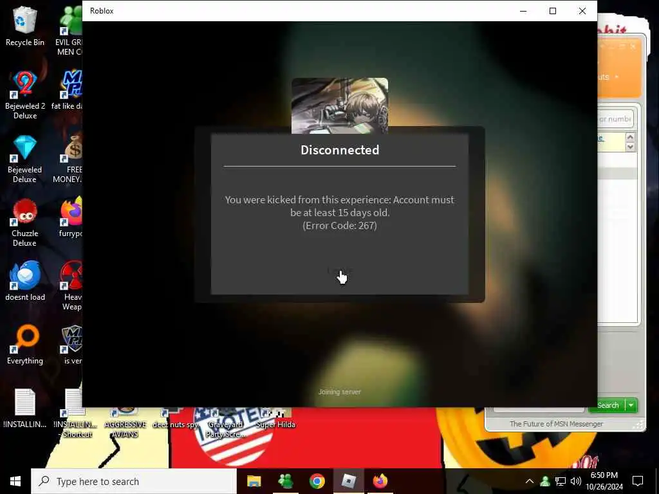
Task: Click the MSN Messenger system tray icon
Action: pos(545,481)
